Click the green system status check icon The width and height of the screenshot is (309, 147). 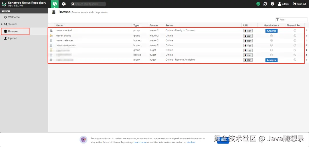tap(258, 4)
